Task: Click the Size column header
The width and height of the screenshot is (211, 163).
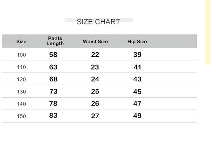Action: (x=21, y=42)
